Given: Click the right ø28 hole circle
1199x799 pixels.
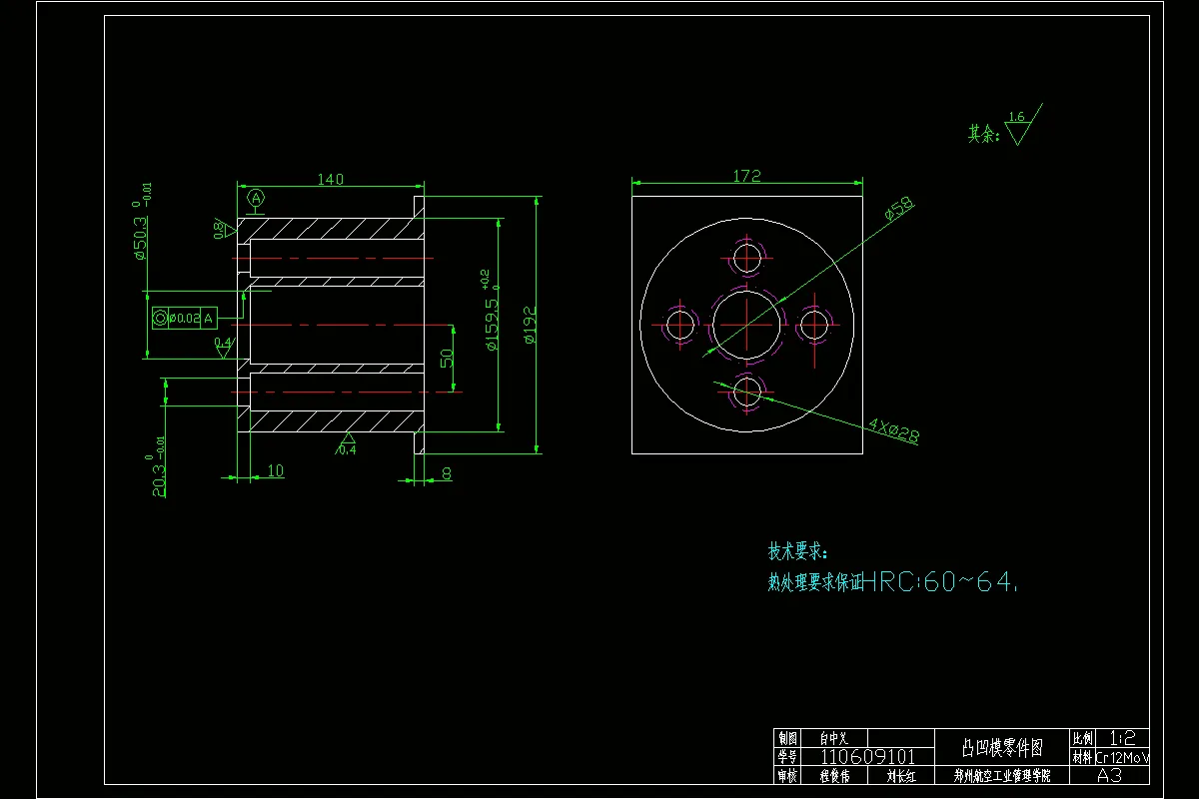Looking at the screenshot, I should coord(815,325).
